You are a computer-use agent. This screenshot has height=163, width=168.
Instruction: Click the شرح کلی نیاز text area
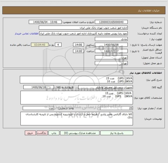pos(76,80)
